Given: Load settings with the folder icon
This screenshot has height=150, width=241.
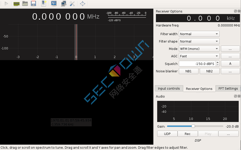Looking at the screenshot, I should click(x=25, y=4).
